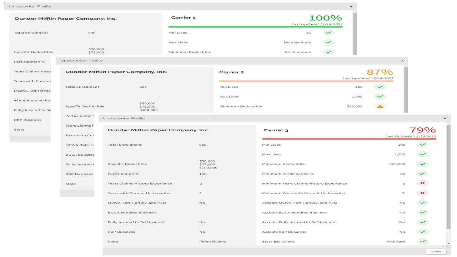Click Carrier 2 Max Lives green check icon
The image size is (457, 257).
click(380, 96)
